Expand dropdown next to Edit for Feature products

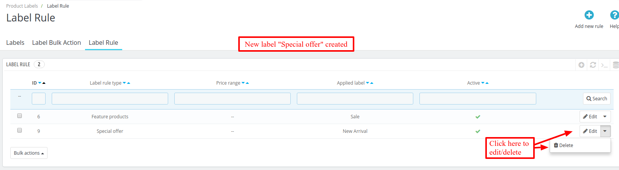605,116
